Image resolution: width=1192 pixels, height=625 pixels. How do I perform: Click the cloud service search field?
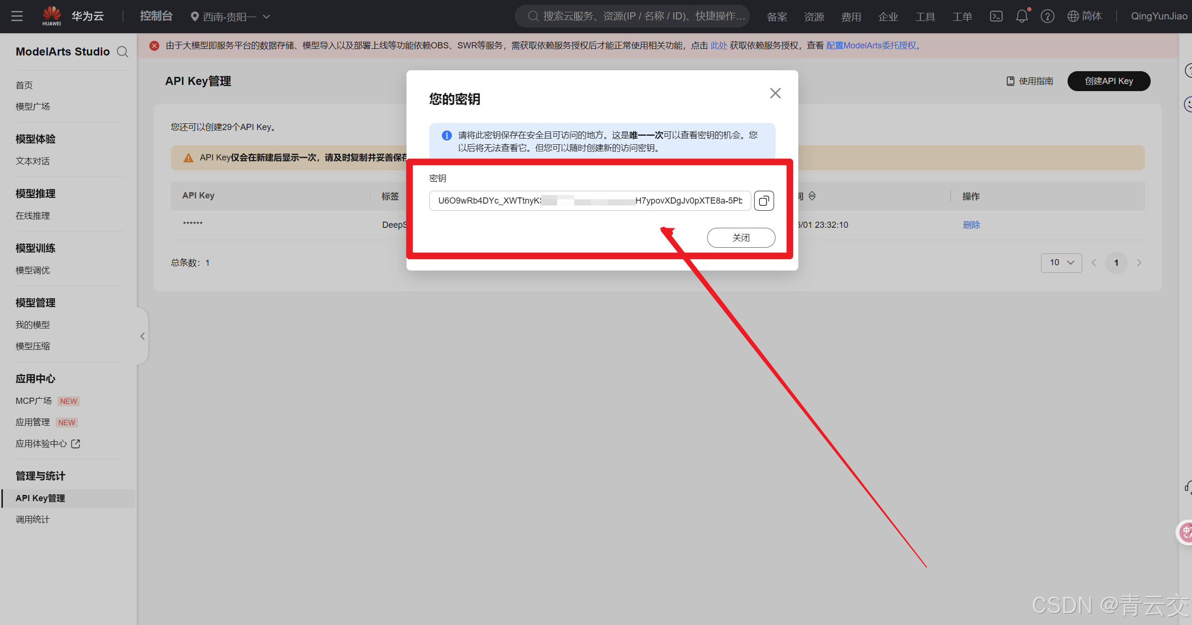click(x=632, y=16)
